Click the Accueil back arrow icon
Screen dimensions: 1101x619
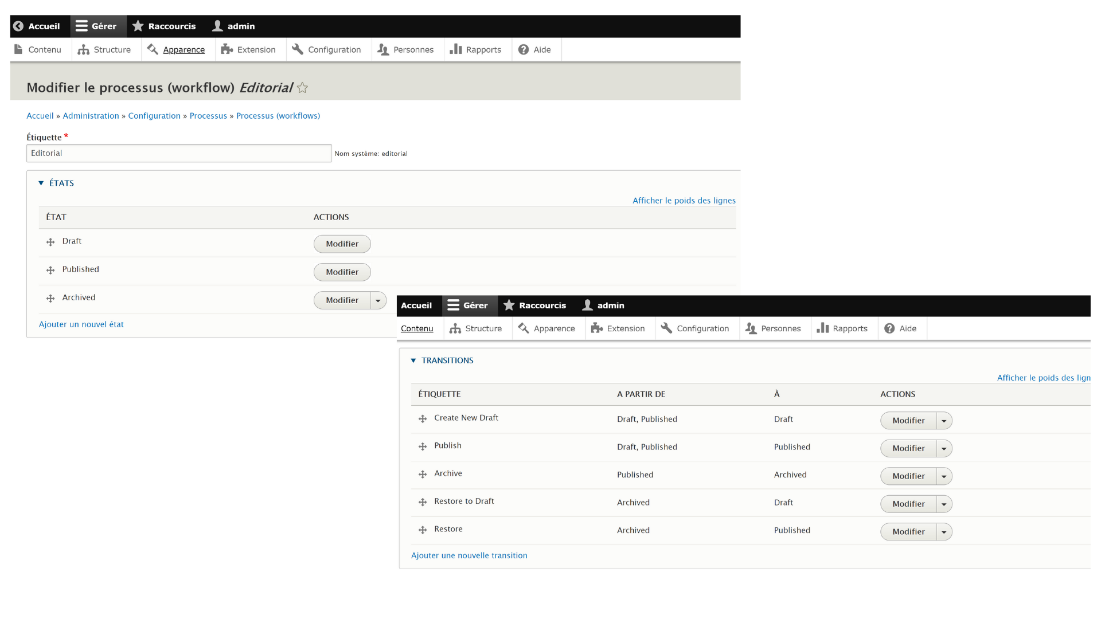[19, 26]
